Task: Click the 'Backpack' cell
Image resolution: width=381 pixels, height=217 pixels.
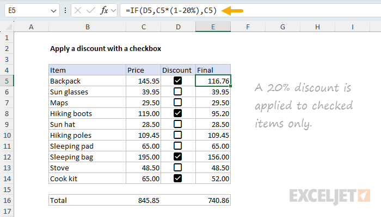Action: click(87, 81)
